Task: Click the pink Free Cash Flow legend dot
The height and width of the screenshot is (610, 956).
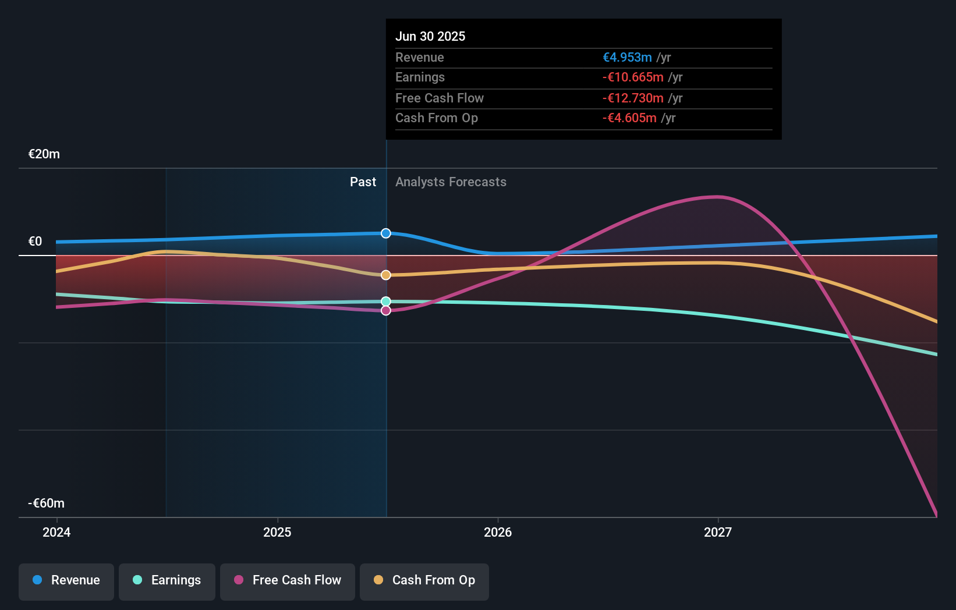Action: [x=238, y=580]
